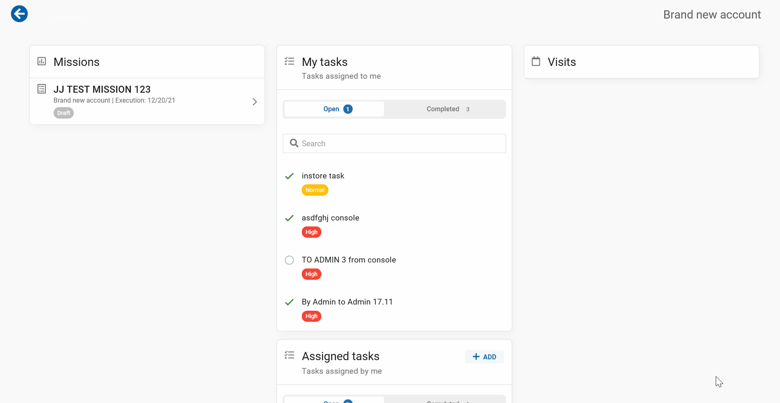Screen dimensions: 780x403
Task: Switch to the Completed tasks tab
Action: 445,109
